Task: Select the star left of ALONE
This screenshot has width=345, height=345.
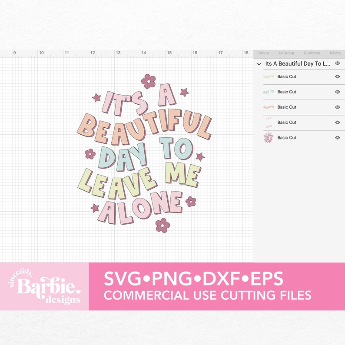Action: point(95,208)
